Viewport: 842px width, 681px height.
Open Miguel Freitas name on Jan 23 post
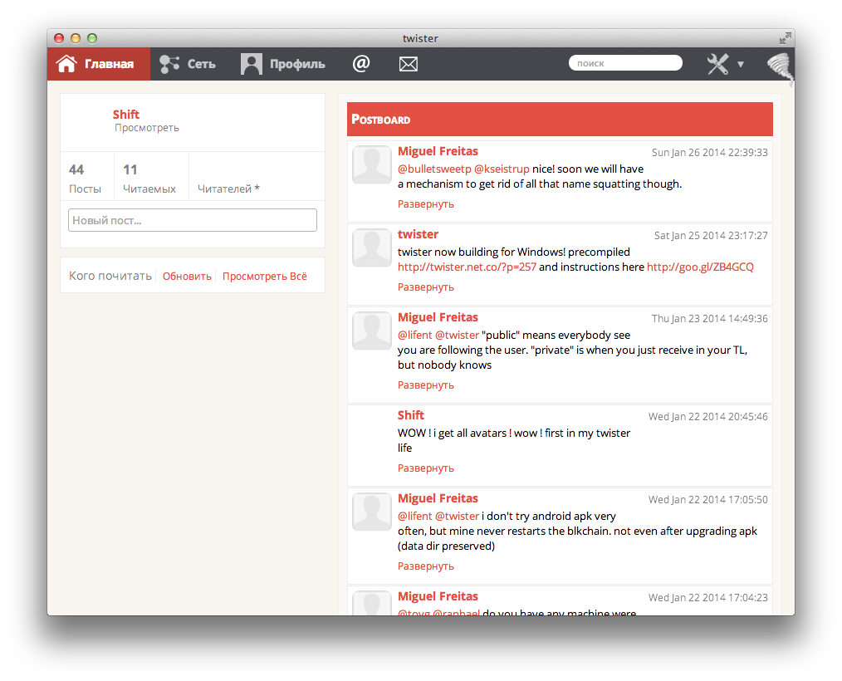438,317
